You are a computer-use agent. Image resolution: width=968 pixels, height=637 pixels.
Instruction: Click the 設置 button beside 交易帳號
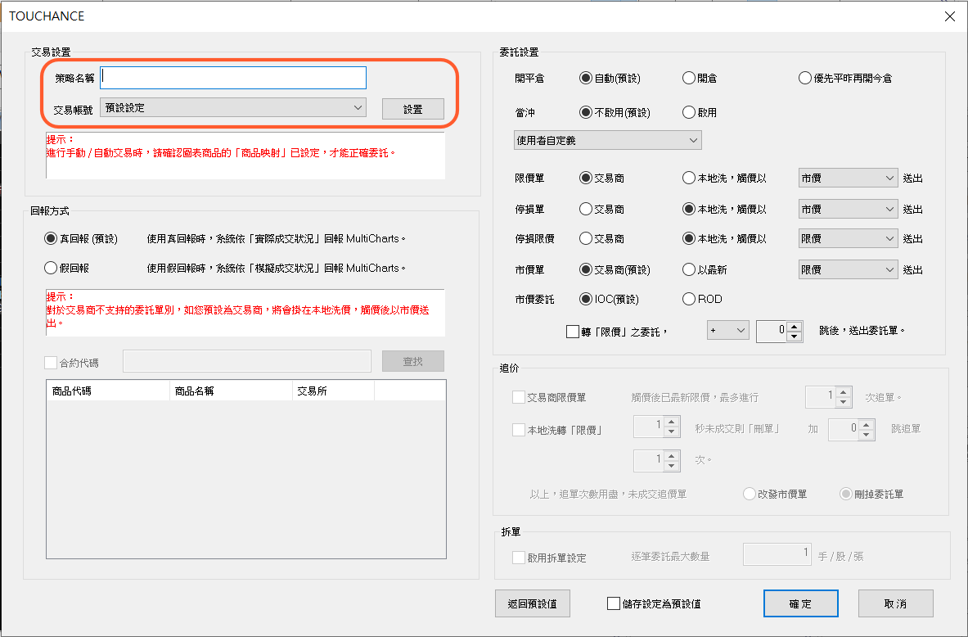(413, 109)
